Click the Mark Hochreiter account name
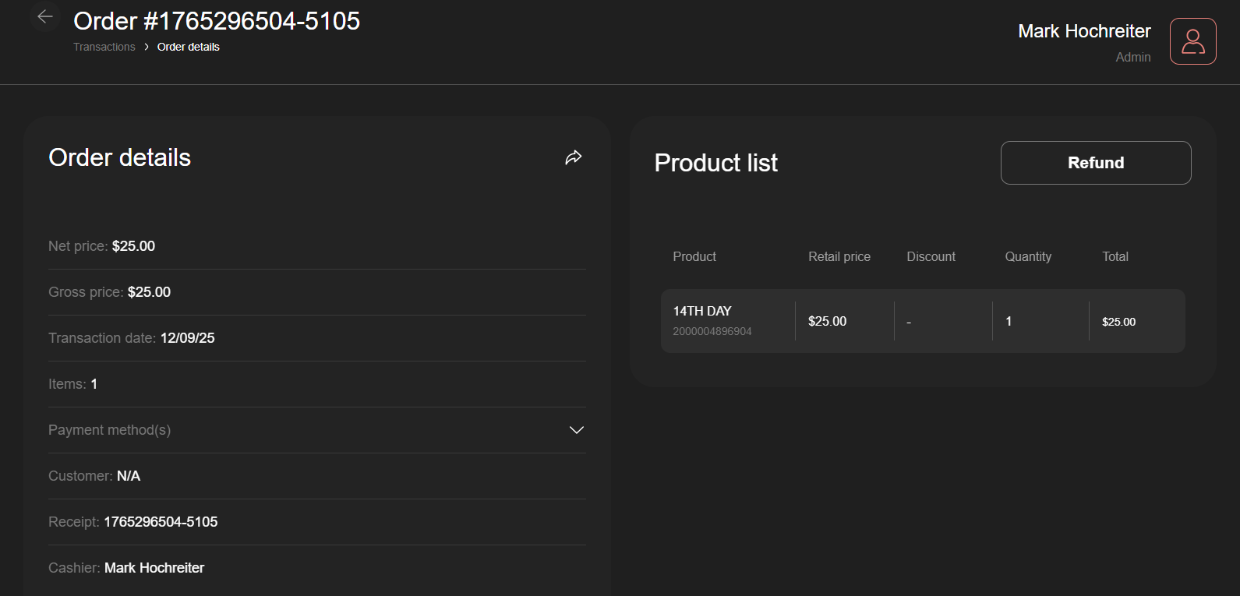The image size is (1240, 596). [x=1084, y=31]
